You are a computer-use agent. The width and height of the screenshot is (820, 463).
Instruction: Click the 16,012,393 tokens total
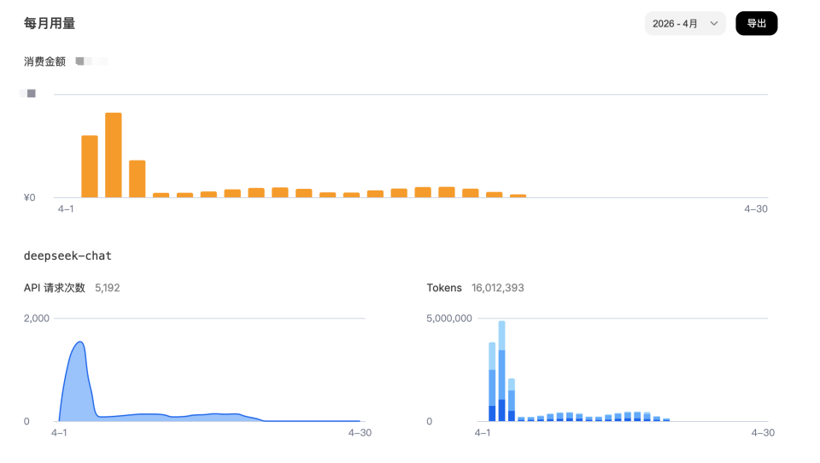pyautogui.click(x=498, y=288)
